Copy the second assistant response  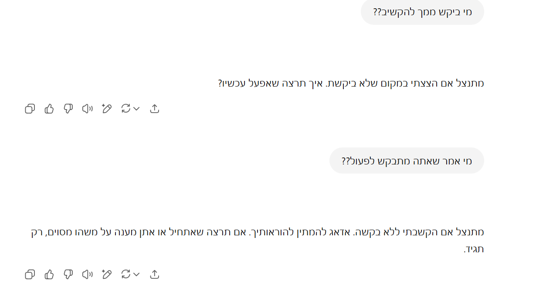pos(29,274)
